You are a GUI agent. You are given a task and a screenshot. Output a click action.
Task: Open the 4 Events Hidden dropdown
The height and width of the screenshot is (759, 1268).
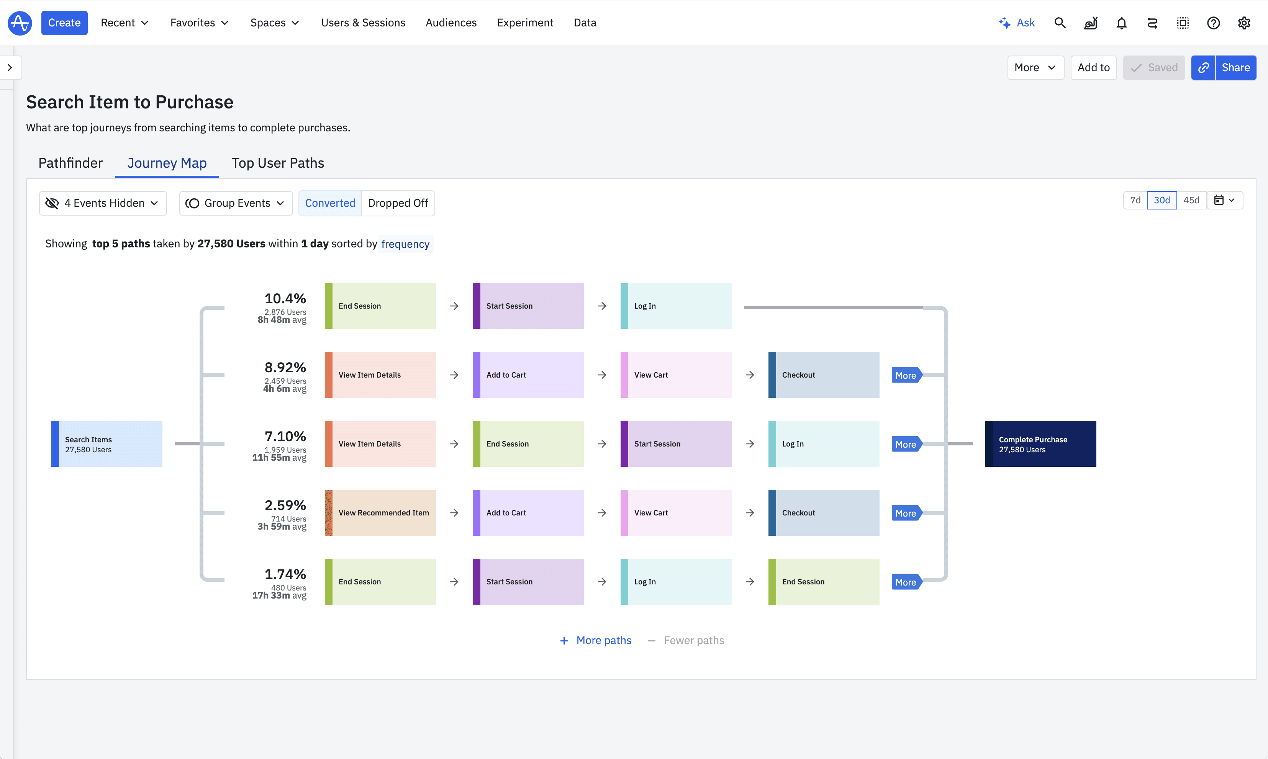coord(103,204)
